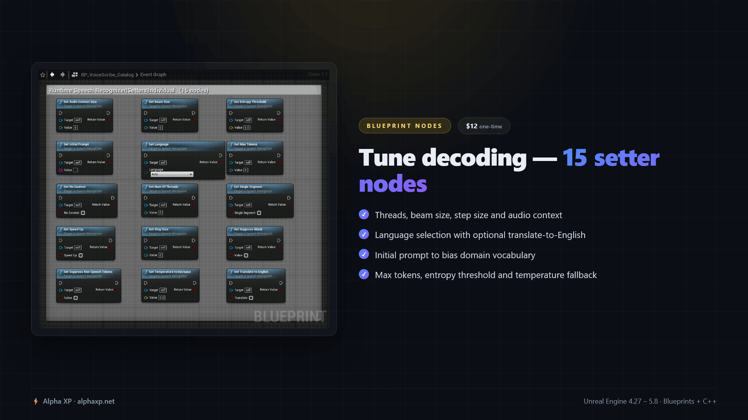This screenshot has width=748, height=420.
Task: Click the forward navigation arrow
Action: click(x=62, y=75)
